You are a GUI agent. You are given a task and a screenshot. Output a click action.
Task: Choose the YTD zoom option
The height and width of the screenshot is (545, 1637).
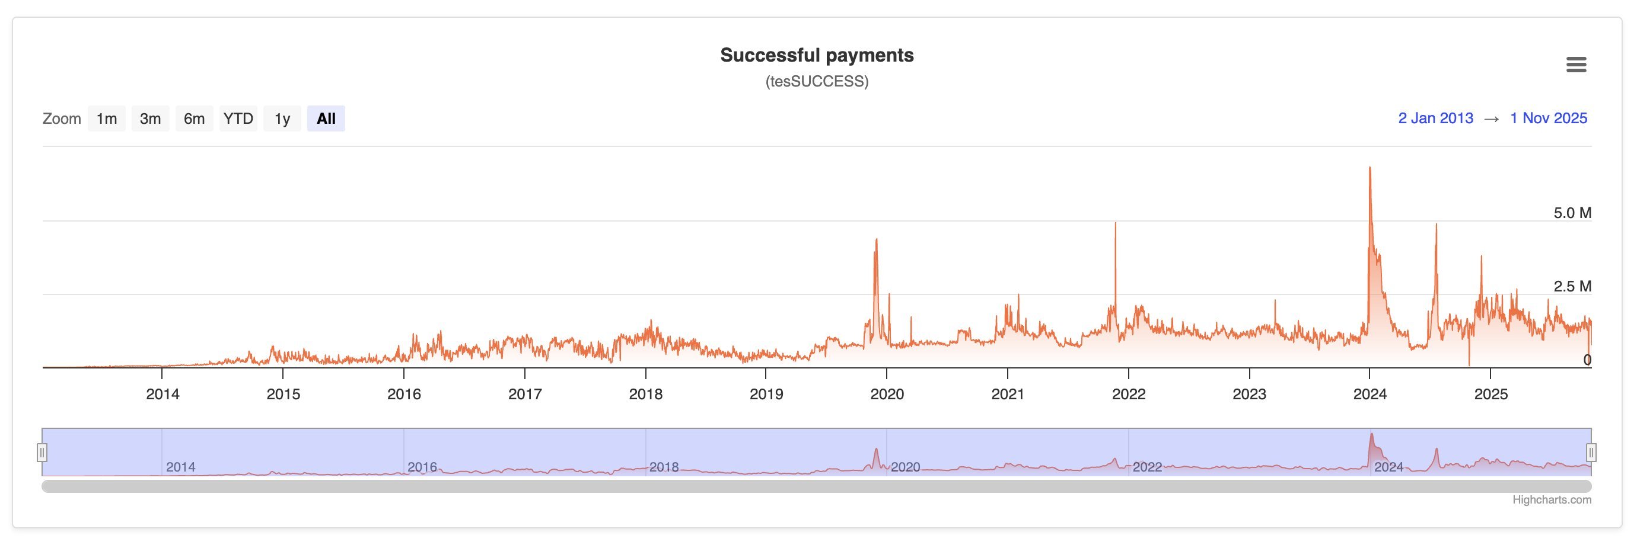coord(238,118)
